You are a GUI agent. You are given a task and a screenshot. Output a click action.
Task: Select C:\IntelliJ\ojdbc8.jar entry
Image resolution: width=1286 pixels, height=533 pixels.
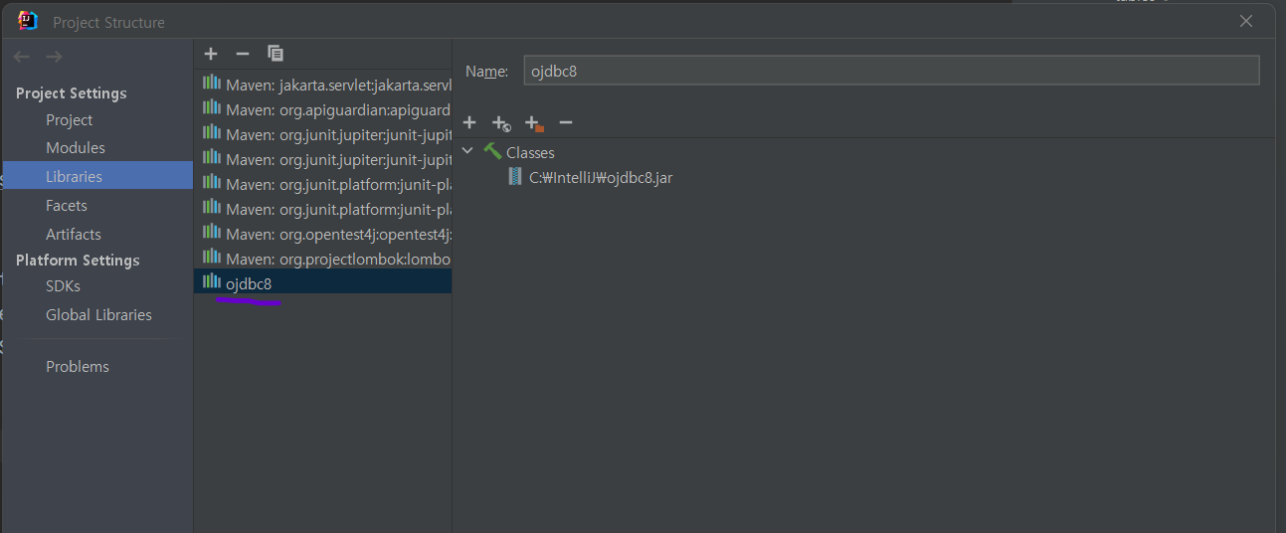pos(601,177)
